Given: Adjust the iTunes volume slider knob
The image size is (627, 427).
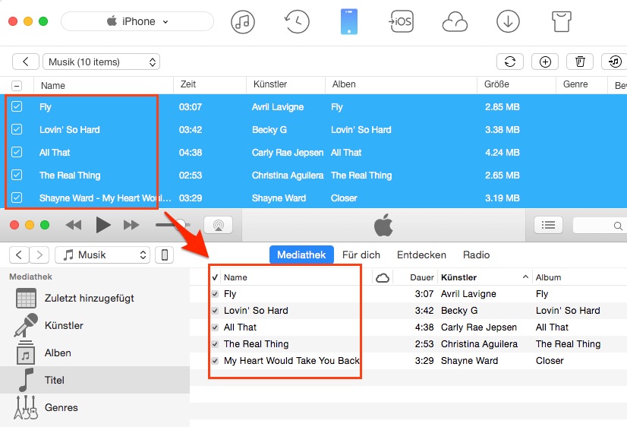Looking at the screenshot, I should 181,224.
